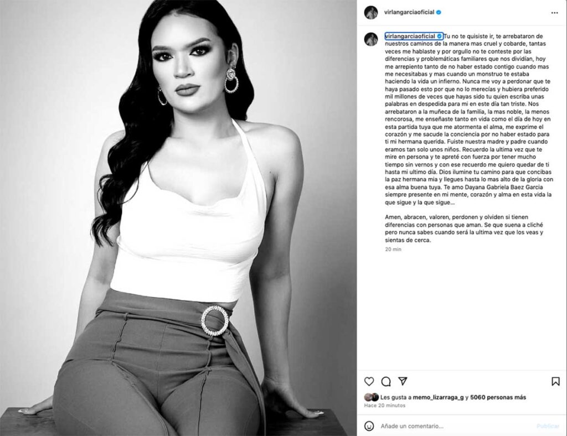The width and height of the screenshot is (567, 436).
Task: Click verified badge beside caption username
Action: point(440,36)
